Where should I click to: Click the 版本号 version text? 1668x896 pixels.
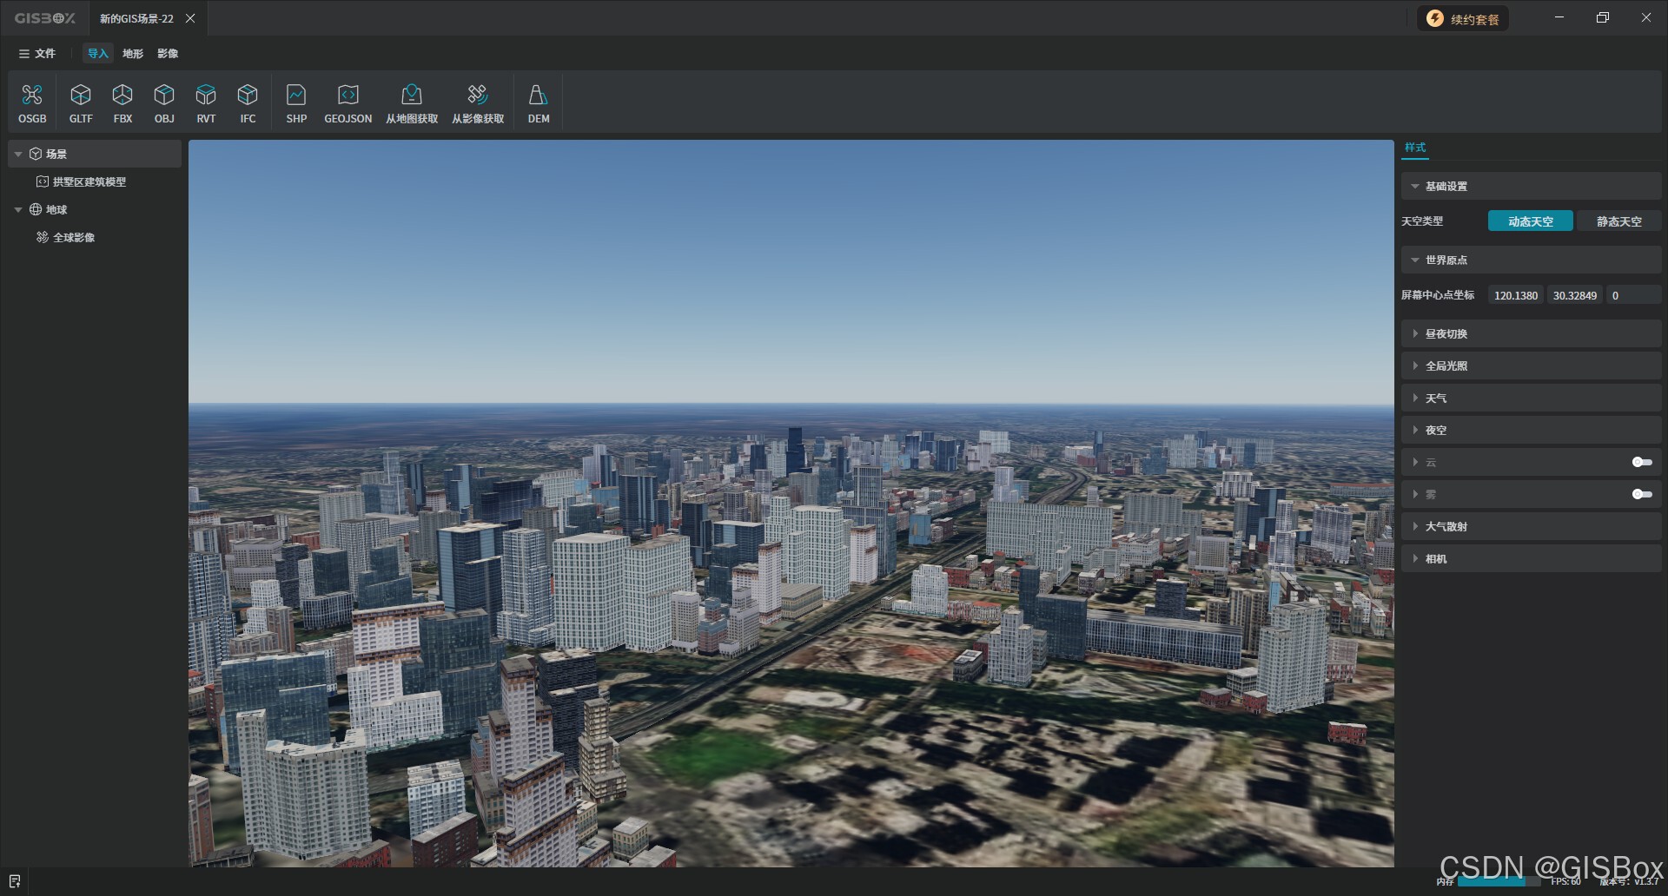pyautogui.click(x=1630, y=881)
